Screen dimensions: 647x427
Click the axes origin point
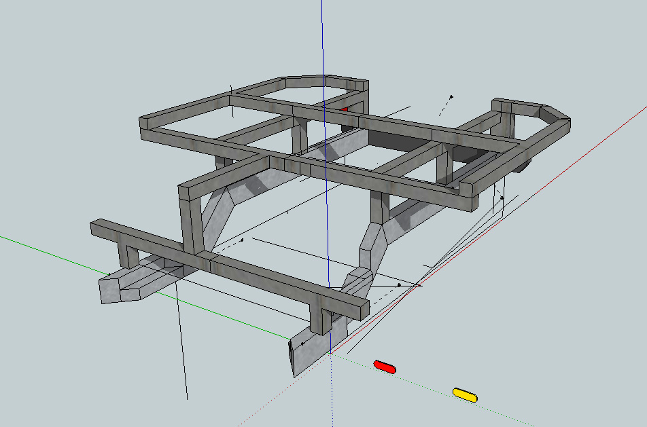coord(330,354)
